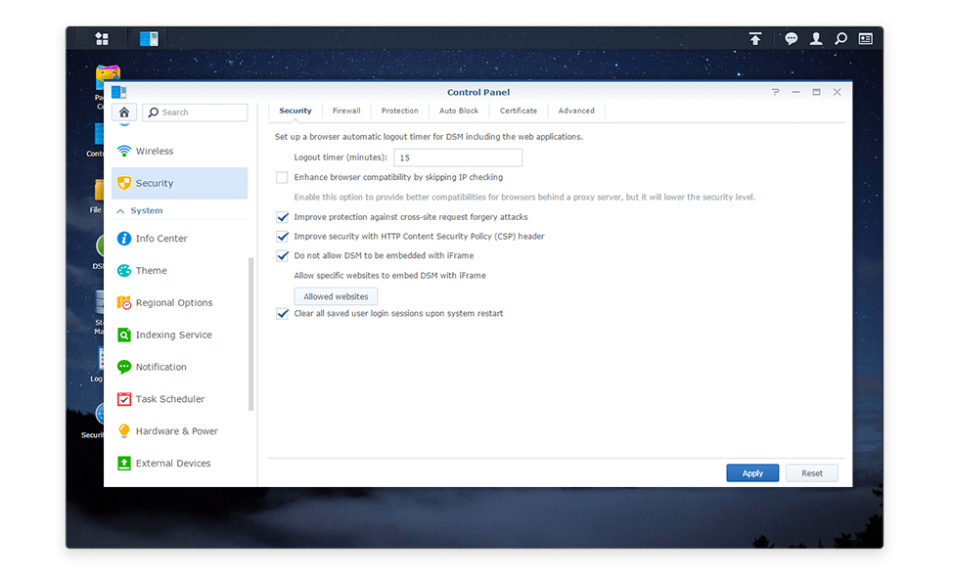The image size is (954, 580).
Task: Click the sidebar vertical scrollbar
Action: (250, 335)
